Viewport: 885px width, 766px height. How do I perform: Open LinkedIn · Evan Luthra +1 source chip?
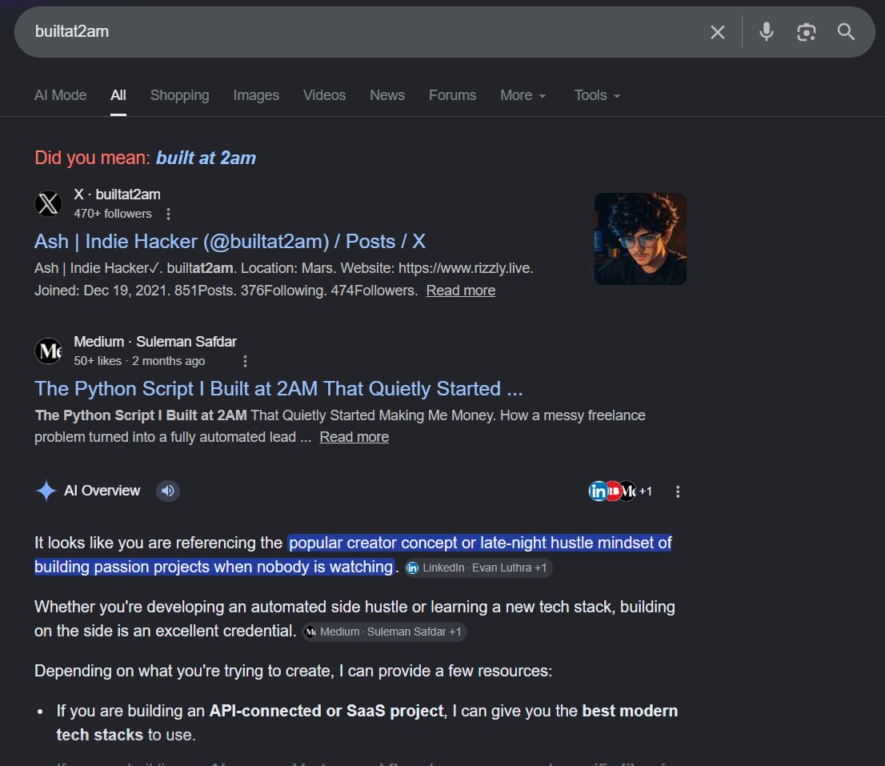(x=479, y=567)
